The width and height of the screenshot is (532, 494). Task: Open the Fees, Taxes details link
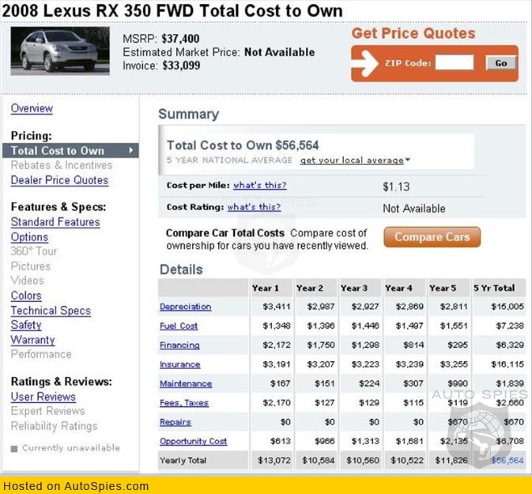pos(184,403)
